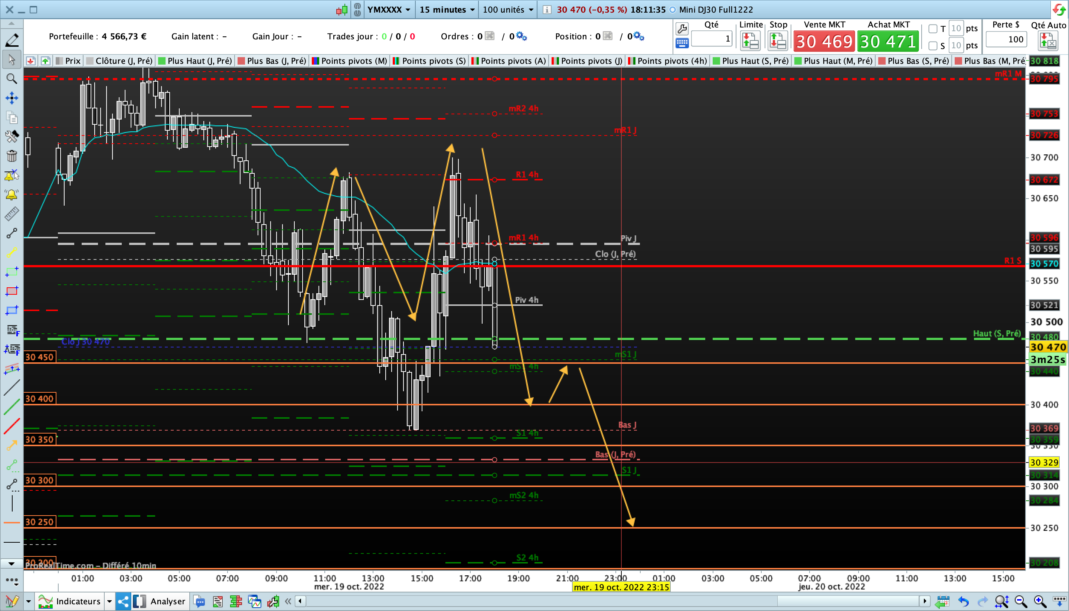This screenshot has width=1069, height=611.
Task: Click the alert bell icon
Action: point(12,195)
